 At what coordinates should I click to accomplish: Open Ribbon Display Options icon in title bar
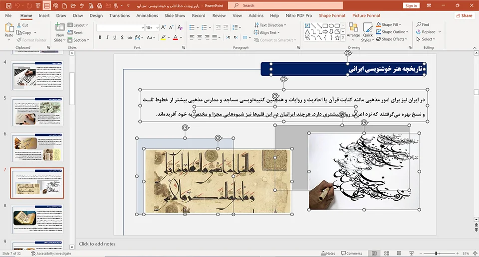(429, 5)
